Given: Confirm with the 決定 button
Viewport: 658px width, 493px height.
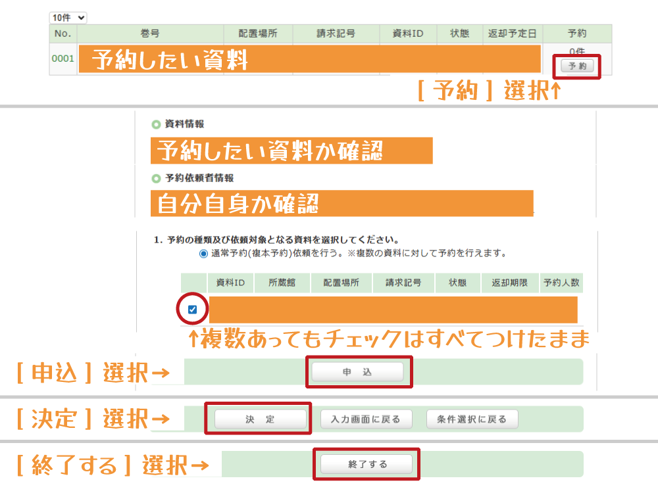Looking at the screenshot, I should tap(261, 419).
